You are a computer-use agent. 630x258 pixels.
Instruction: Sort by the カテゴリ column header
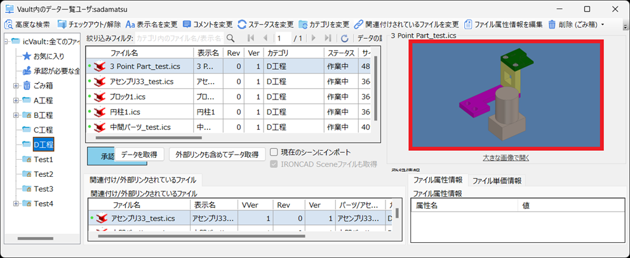point(293,53)
